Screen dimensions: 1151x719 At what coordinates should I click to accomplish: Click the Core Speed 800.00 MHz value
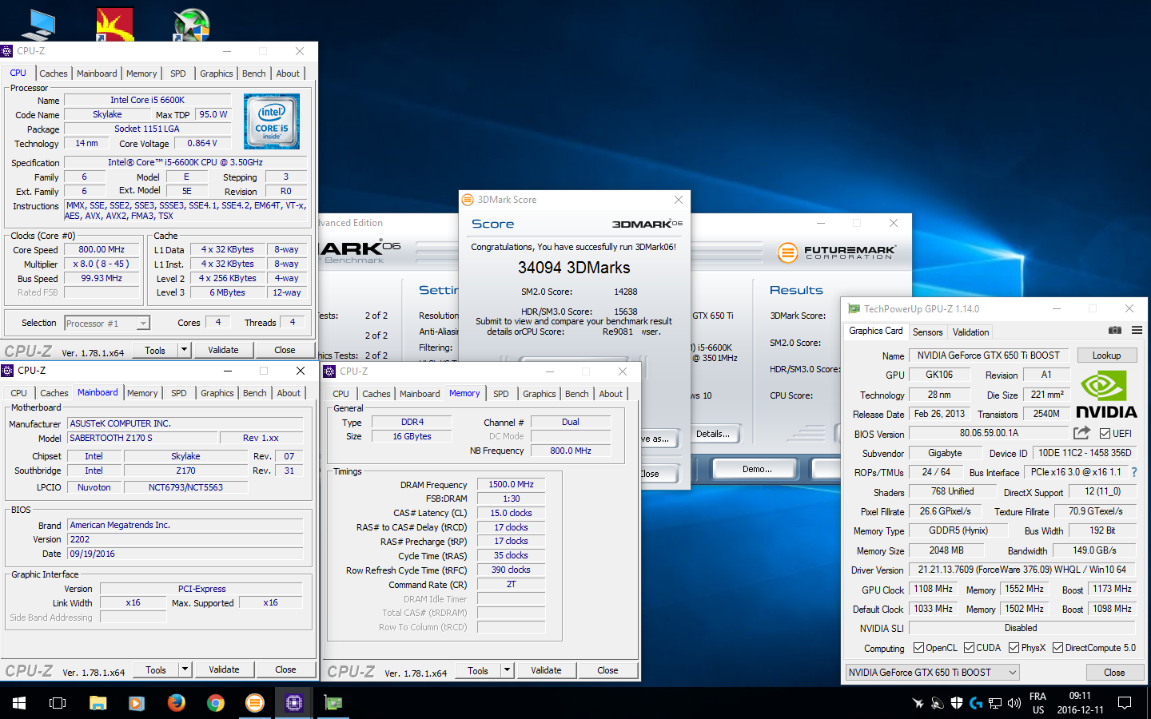102,249
